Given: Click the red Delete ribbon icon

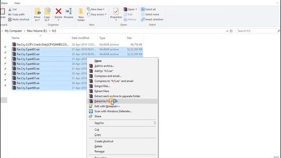Looking at the screenshot, I should pyautogui.click(x=58, y=11).
